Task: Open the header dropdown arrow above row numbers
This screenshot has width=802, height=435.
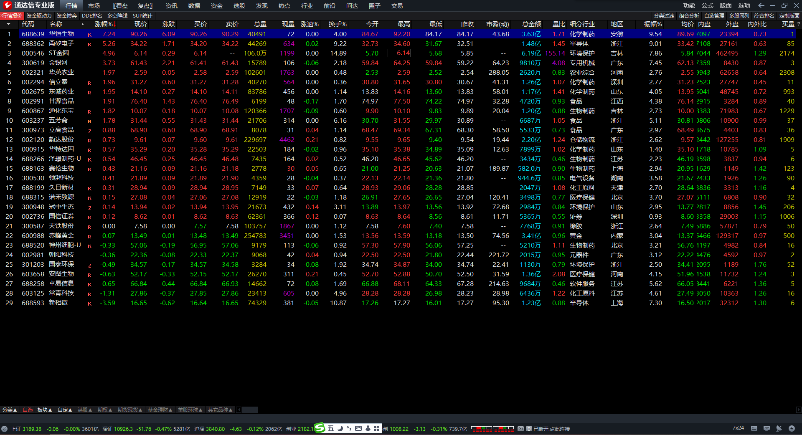Action: [8, 24]
